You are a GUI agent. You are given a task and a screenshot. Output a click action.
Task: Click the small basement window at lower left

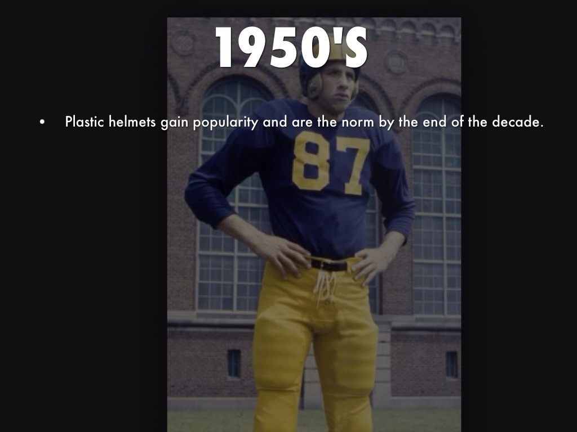(x=234, y=364)
